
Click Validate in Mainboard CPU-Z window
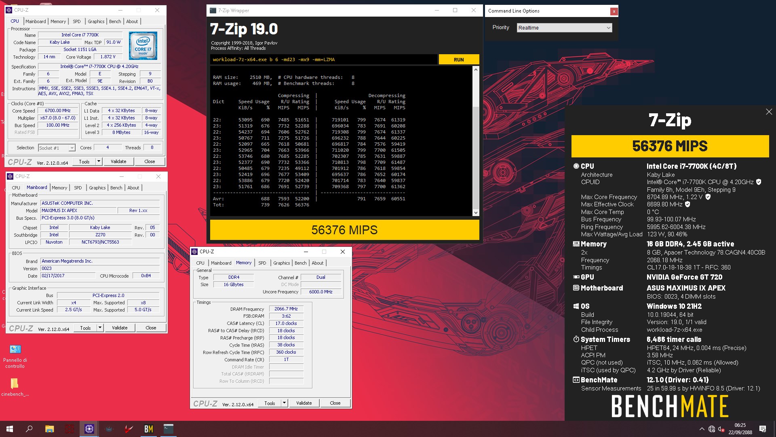pos(120,328)
